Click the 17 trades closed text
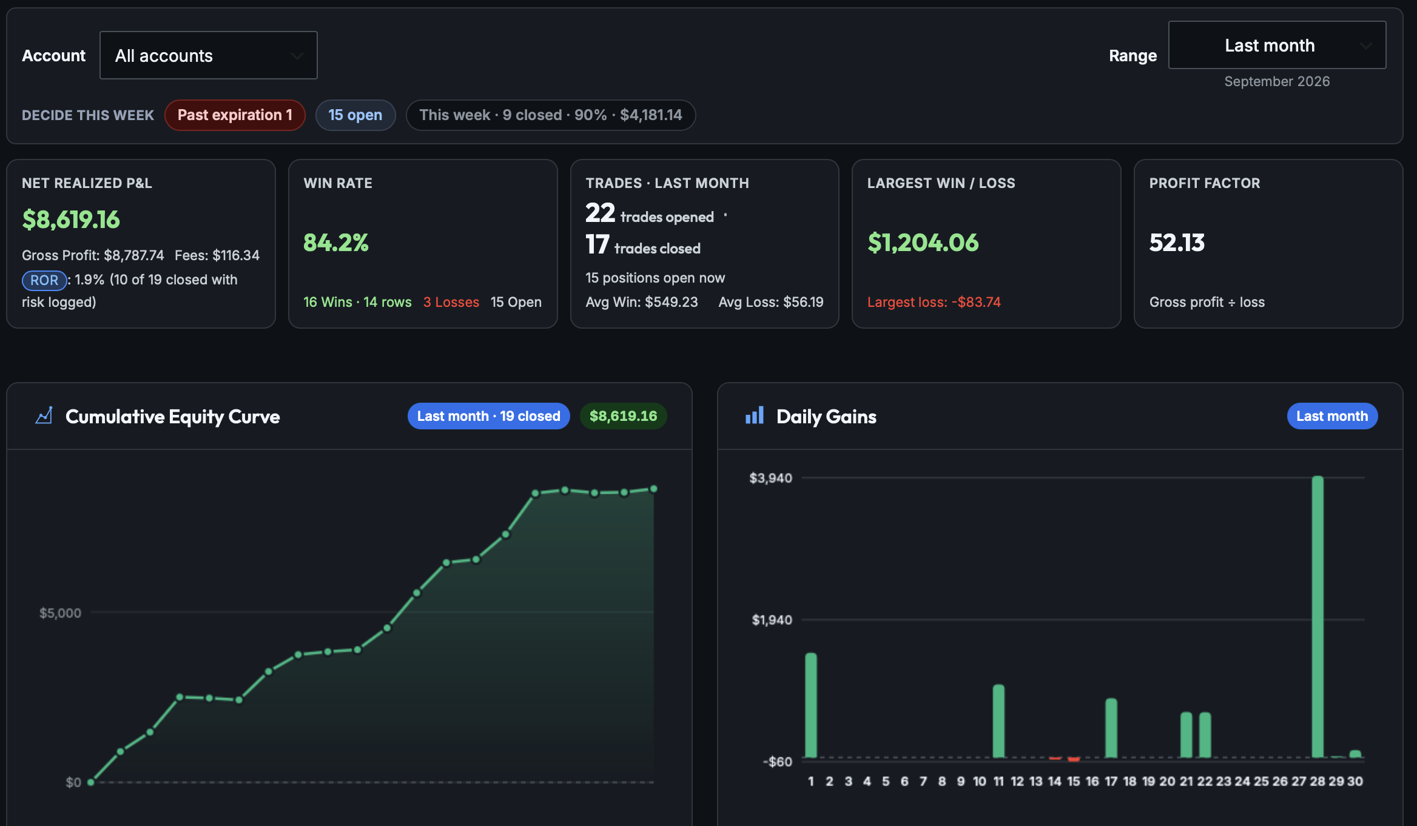Viewport: 1417px width, 826px height. click(x=643, y=245)
